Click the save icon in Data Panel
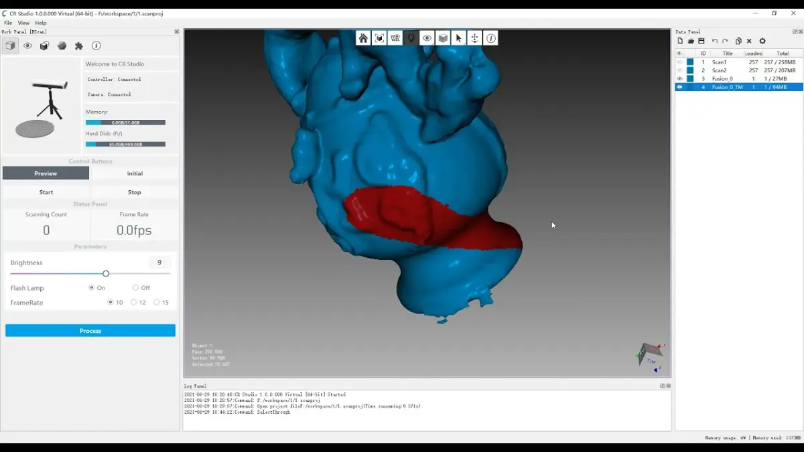Image resolution: width=804 pixels, height=452 pixels. tap(701, 41)
